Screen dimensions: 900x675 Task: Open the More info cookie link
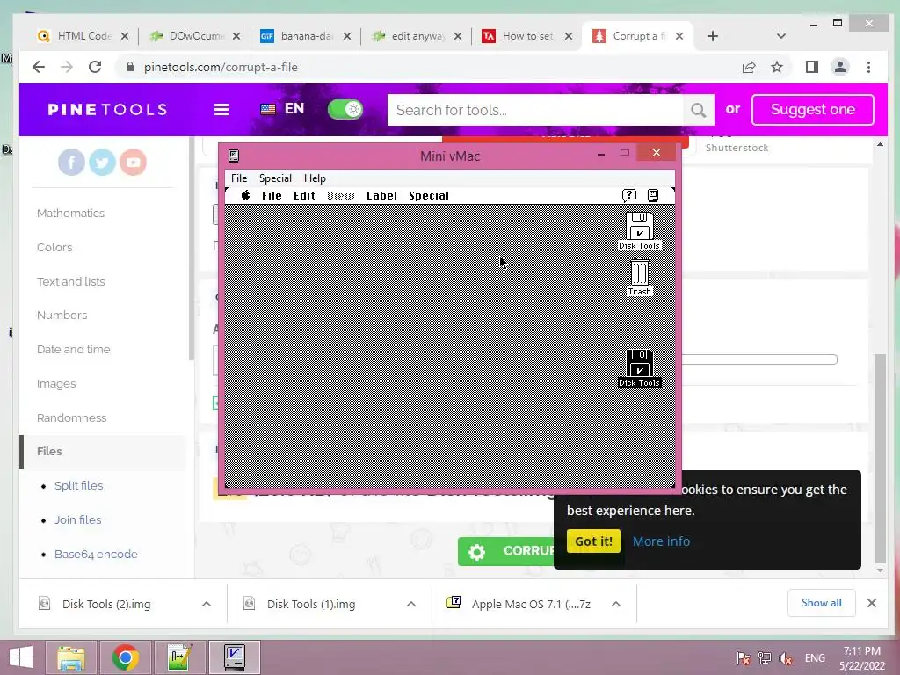pyautogui.click(x=661, y=541)
